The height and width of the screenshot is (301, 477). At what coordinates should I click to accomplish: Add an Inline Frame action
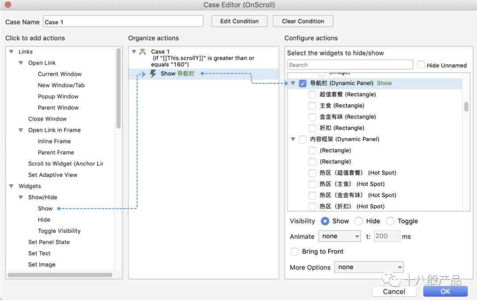point(54,141)
